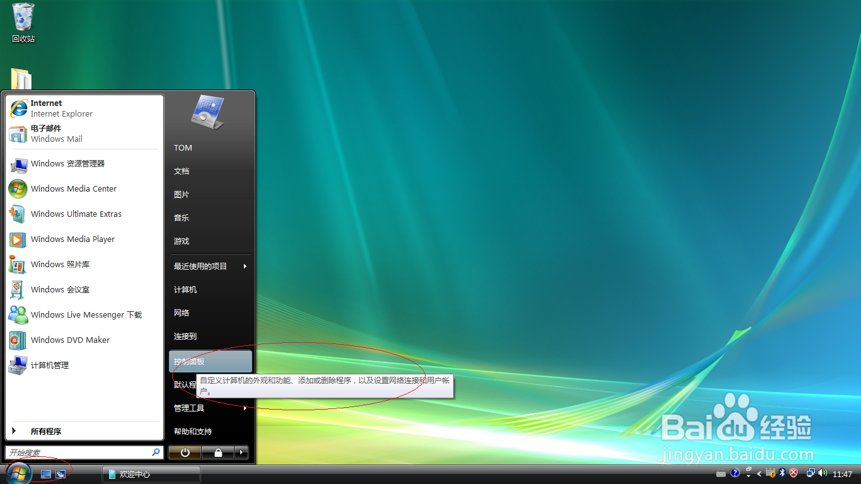Open 游戏 from the Start menu

211,241
